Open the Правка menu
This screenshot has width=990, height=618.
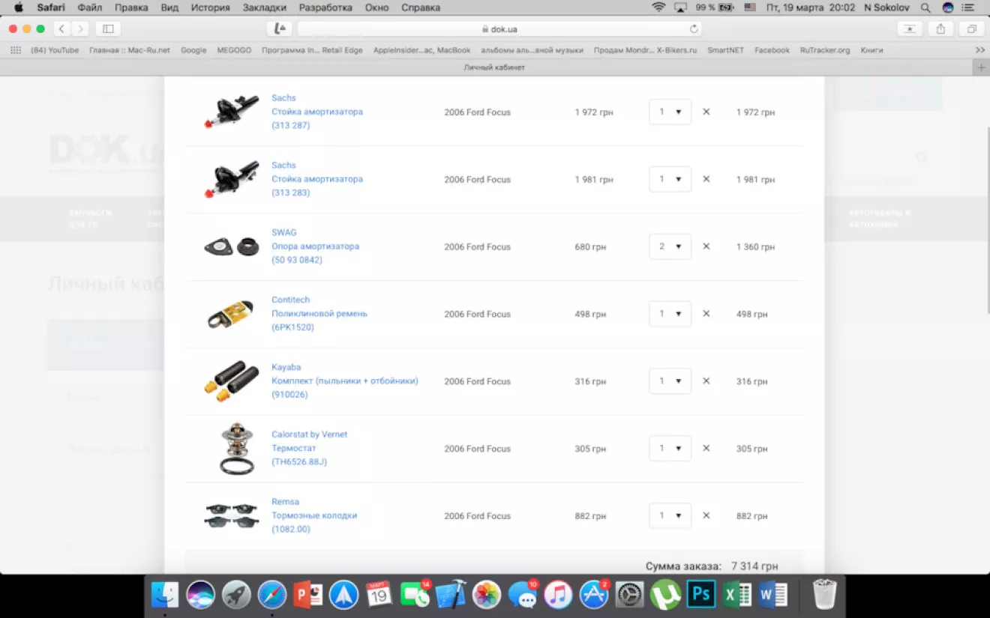[x=131, y=7]
